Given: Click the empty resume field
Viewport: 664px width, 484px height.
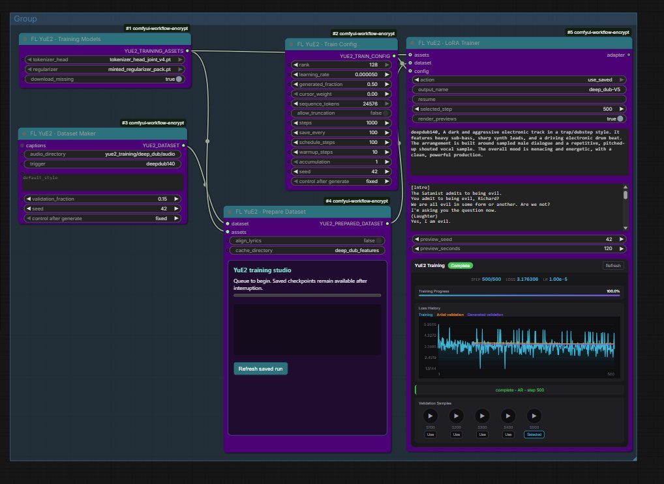Looking at the screenshot, I should (x=519, y=99).
